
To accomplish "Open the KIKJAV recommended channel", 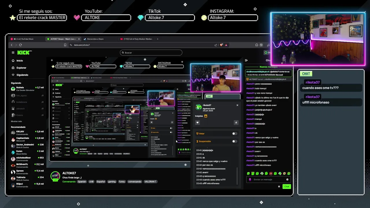I will (x=27, y=133).
